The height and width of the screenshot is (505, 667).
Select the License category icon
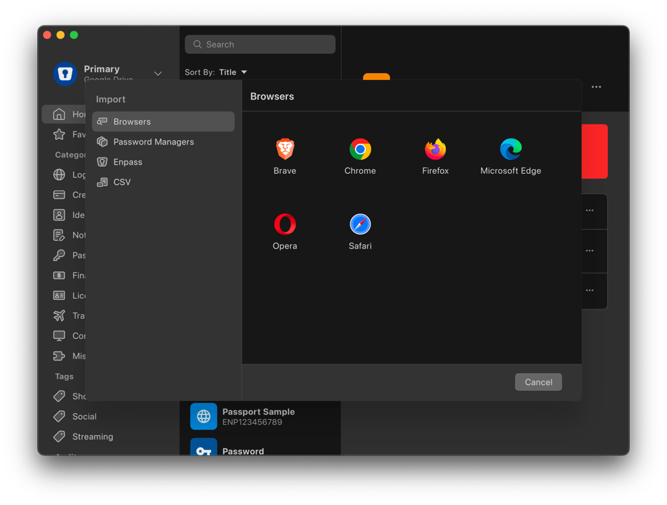59,295
